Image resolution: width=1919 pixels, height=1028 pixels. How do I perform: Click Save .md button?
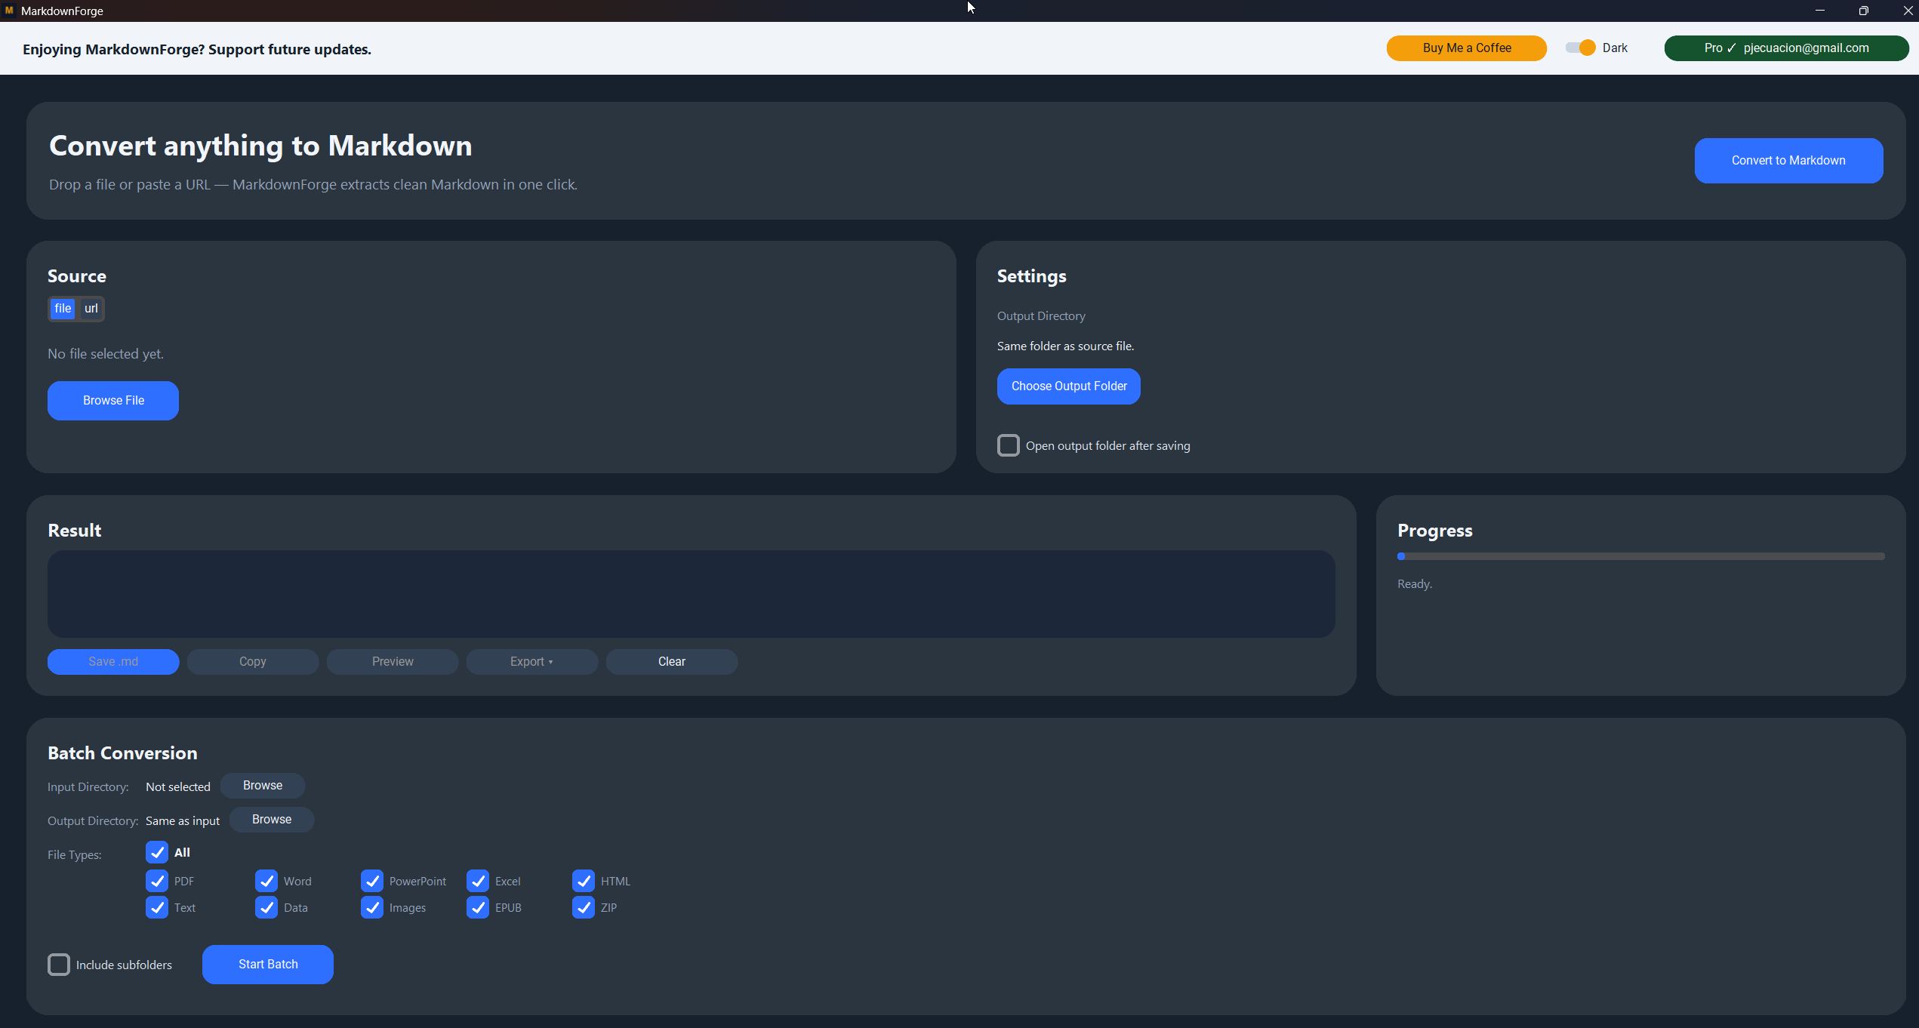point(113,662)
